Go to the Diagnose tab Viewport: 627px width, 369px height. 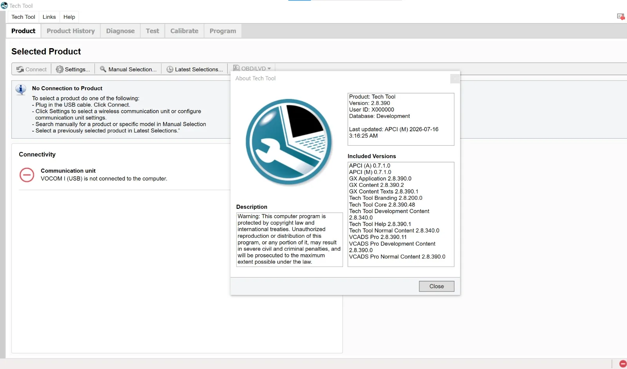(x=120, y=31)
